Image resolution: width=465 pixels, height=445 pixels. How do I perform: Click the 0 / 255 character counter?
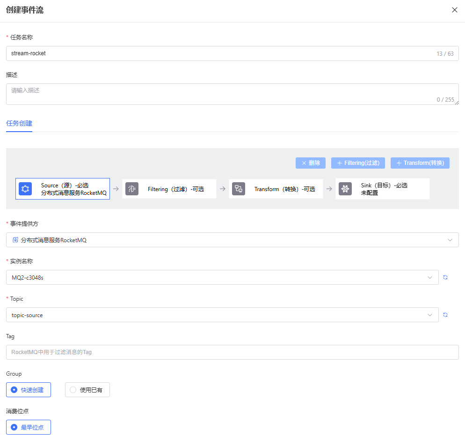pyautogui.click(x=445, y=100)
